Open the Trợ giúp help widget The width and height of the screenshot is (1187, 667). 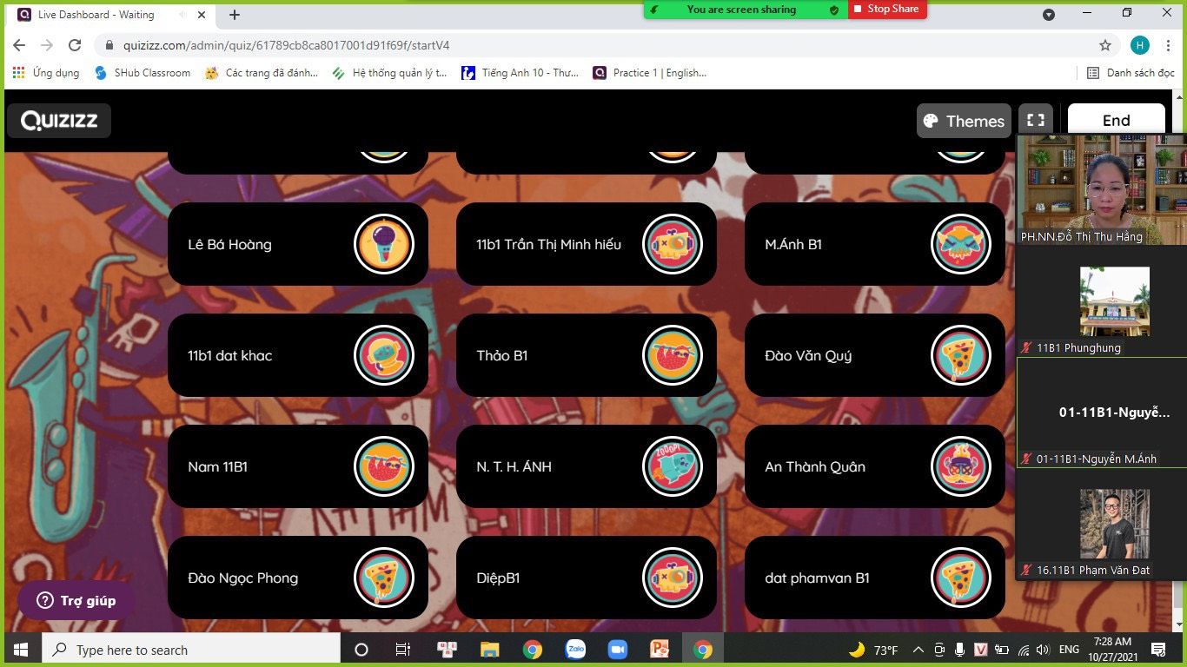coord(76,601)
